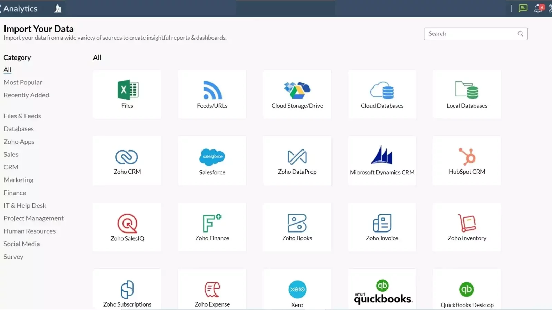Filter by Sales category
552x310 pixels.
tap(11, 154)
